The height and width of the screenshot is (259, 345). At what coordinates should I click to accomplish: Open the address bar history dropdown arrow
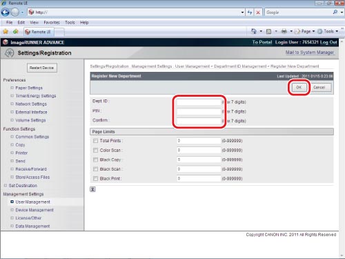pyautogui.click(x=242, y=12)
